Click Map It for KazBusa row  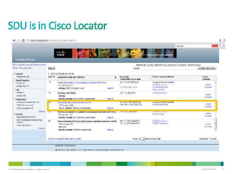111,99
